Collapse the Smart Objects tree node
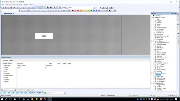The height and width of the screenshot is (101, 180). [x=152, y=41]
